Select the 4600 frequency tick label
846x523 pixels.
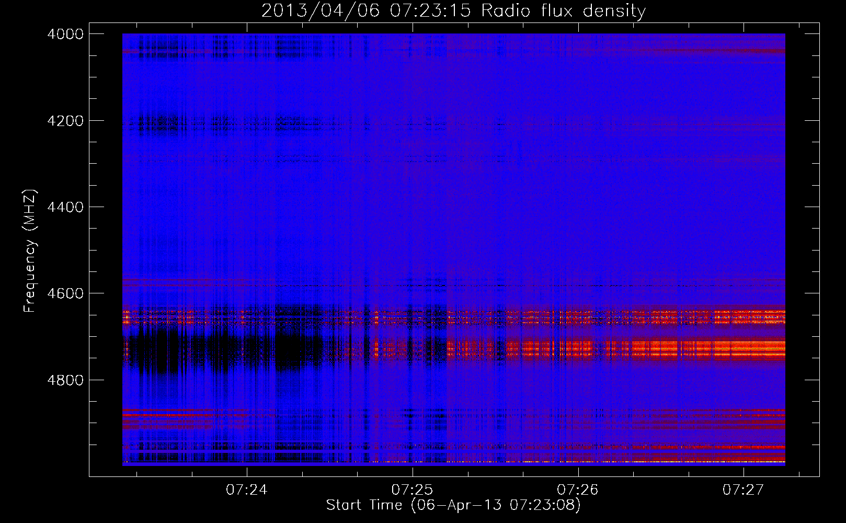pos(65,293)
